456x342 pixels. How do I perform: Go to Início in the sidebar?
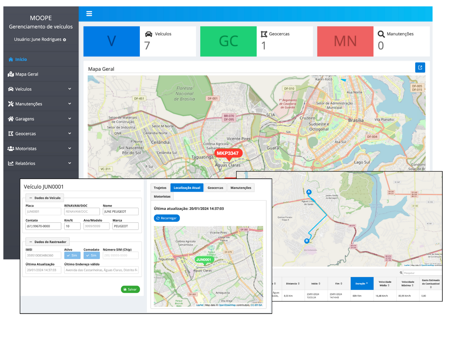click(x=41, y=59)
